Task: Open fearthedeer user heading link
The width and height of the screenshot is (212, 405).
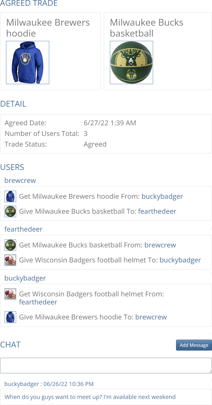Action: pos(24,229)
